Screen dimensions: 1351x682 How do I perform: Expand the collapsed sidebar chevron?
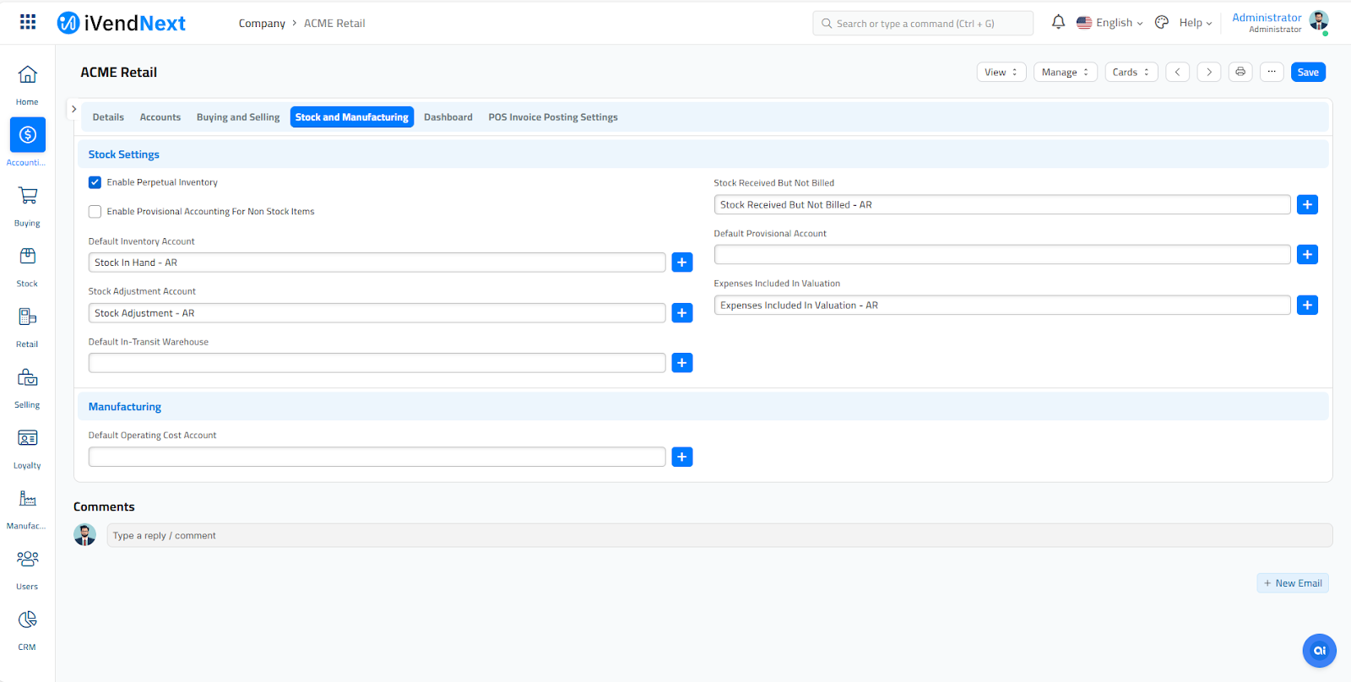click(x=74, y=109)
